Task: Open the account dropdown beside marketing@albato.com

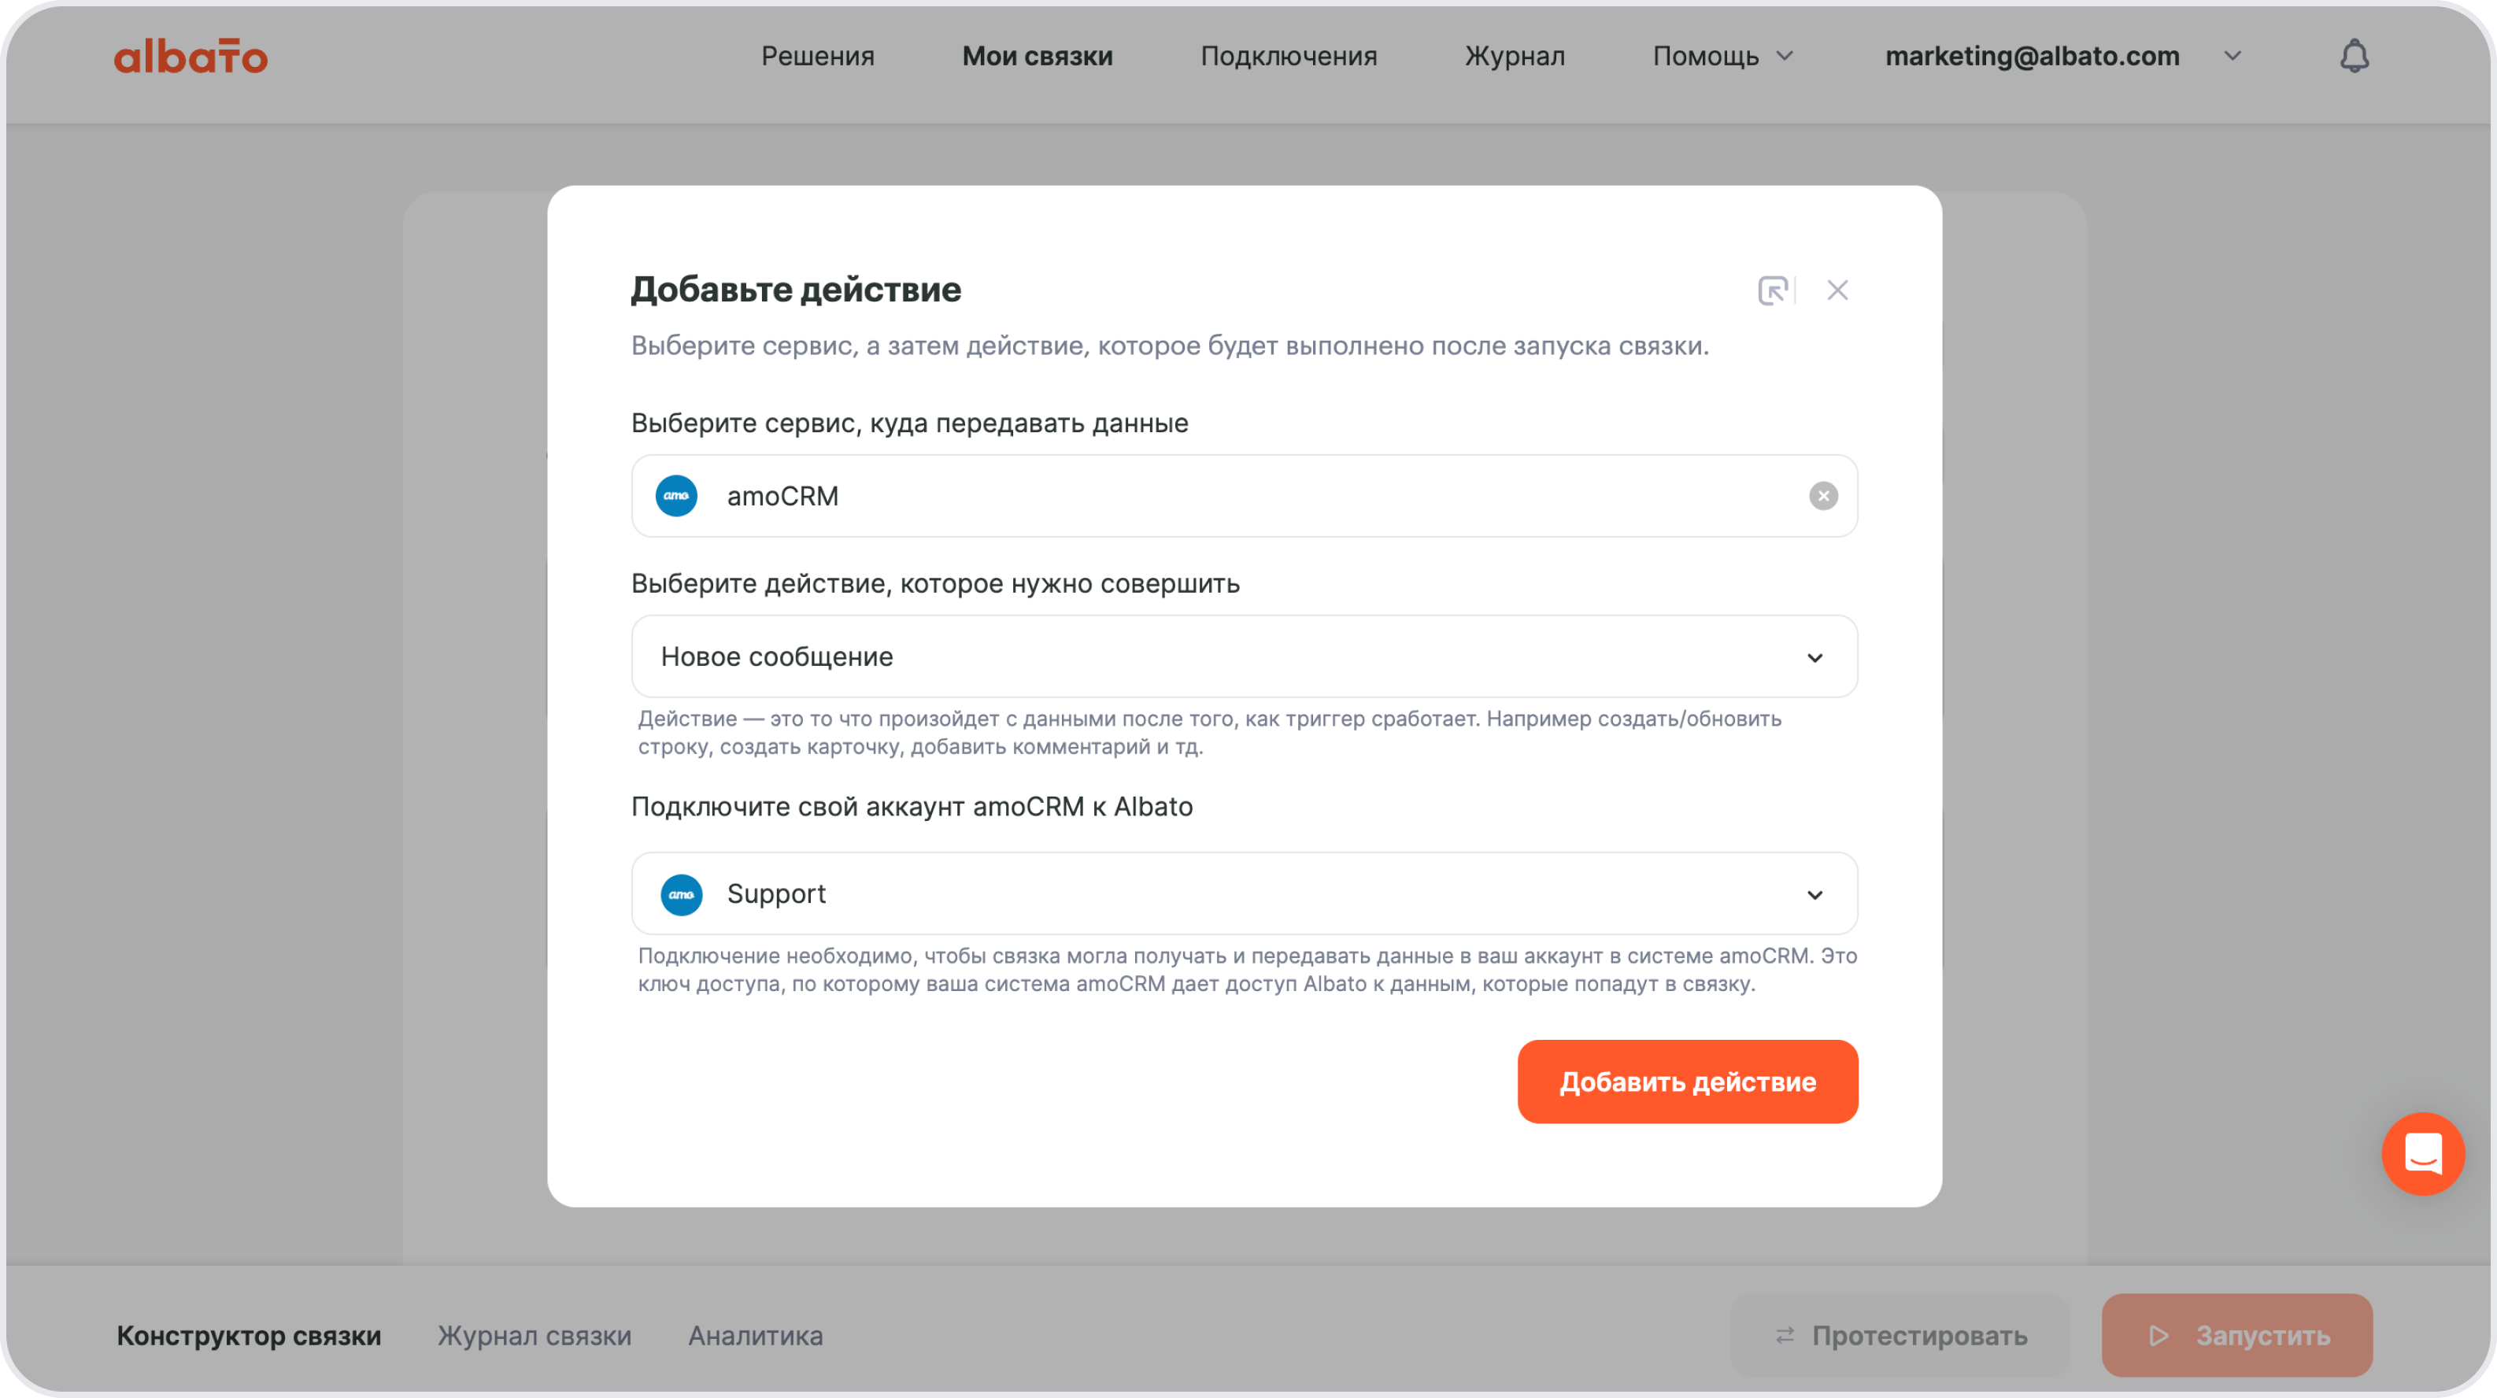Action: coord(2232,55)
